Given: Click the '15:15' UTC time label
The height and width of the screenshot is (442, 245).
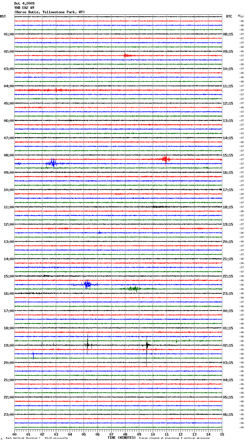Looking at the screenshot, I should tap(228, 155).
